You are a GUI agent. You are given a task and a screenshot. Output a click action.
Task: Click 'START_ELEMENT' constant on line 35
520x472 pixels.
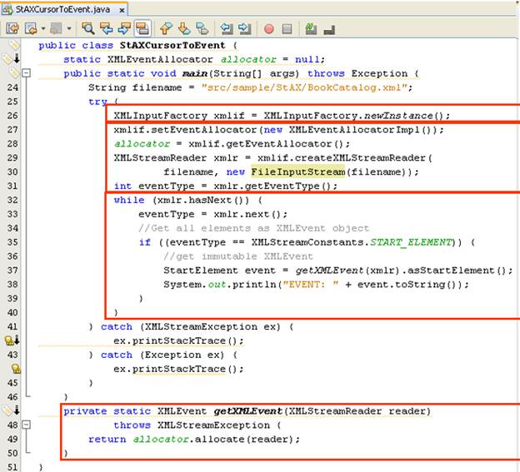pos(411,242)
